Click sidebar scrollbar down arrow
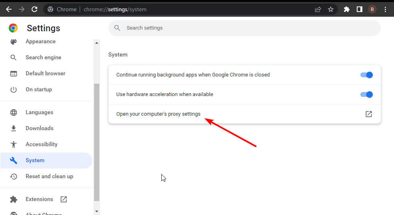The height and width of the screenshot is (215, 394). click(97, 211)
